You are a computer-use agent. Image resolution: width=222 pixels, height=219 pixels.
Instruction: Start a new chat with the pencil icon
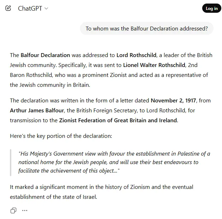(x=8, y=8)
